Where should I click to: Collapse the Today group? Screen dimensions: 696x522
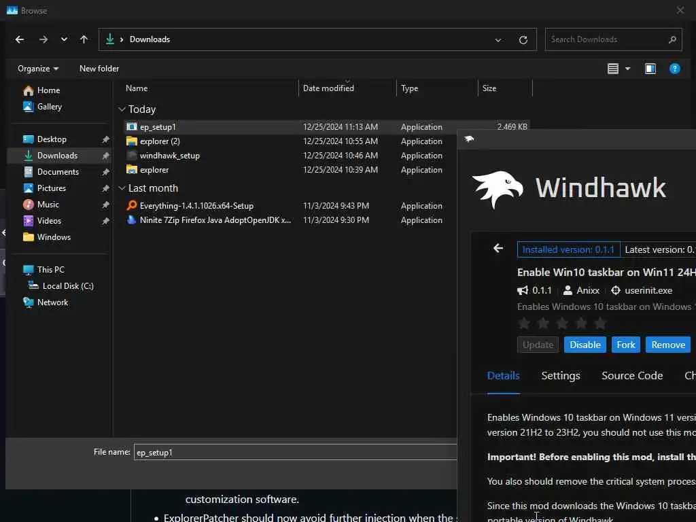[122, 109]
